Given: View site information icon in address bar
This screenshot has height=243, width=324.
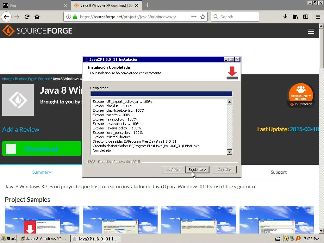Looking at the screenshot, I should click(x=69, y=17).
